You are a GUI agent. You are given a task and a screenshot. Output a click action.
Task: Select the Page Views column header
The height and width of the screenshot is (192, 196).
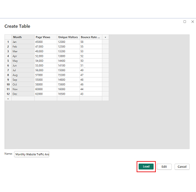click(x=46, y=37)
